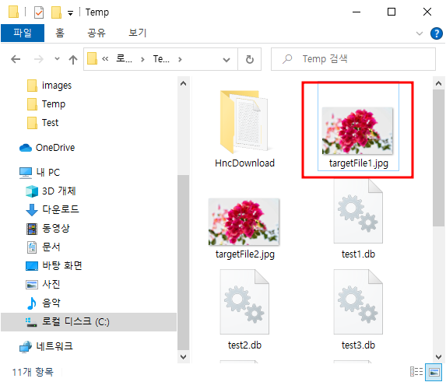Screen dimensions: 446x382
Task: Select the HncDownload folder
Action: [x=244, y=129]
